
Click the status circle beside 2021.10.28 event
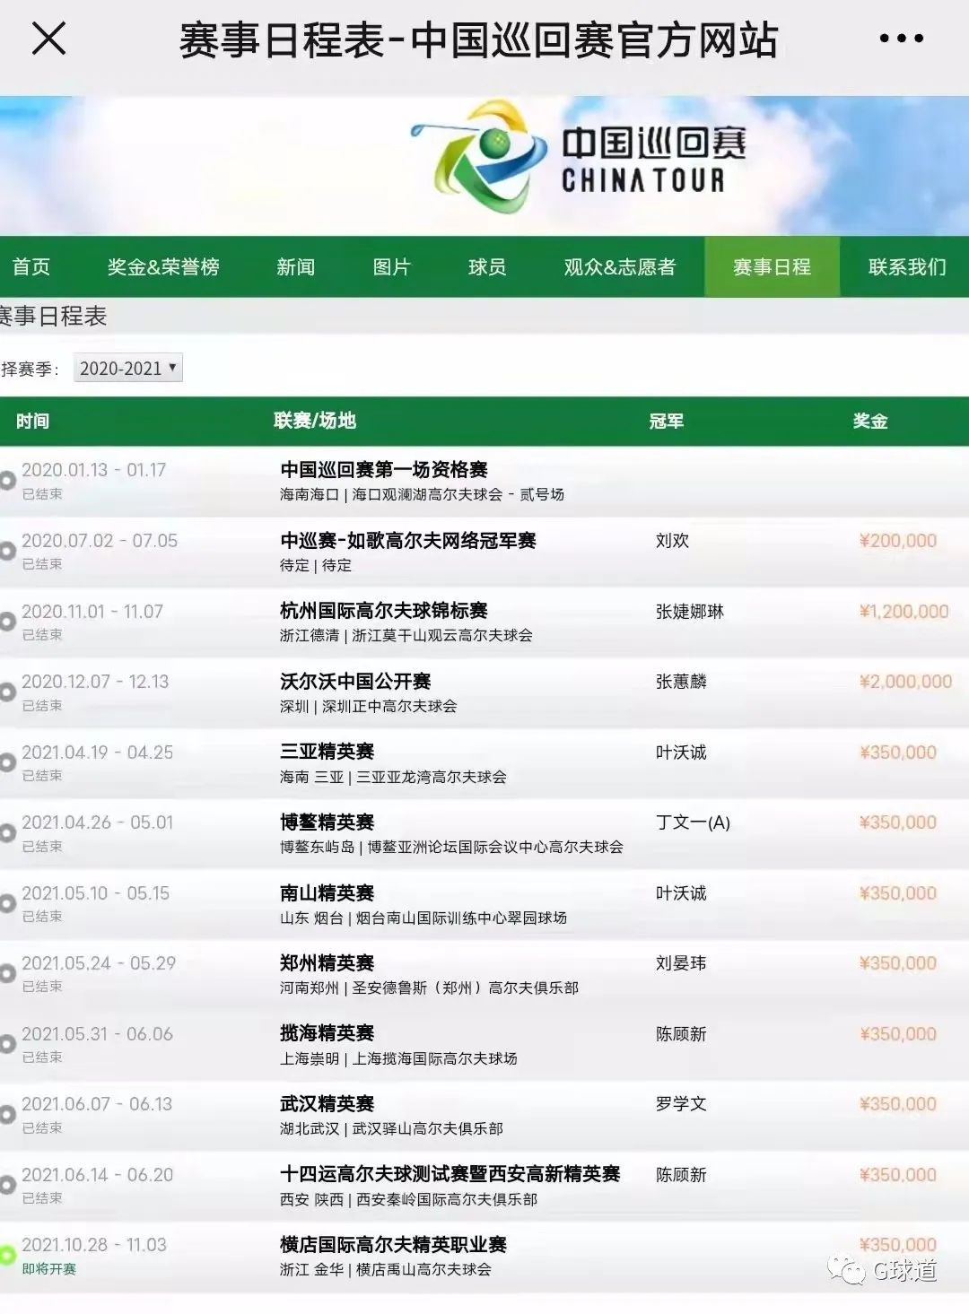point(7,1256)
